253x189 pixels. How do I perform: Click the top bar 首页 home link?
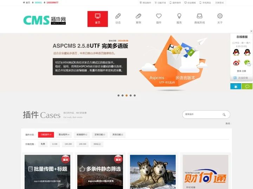27,2
